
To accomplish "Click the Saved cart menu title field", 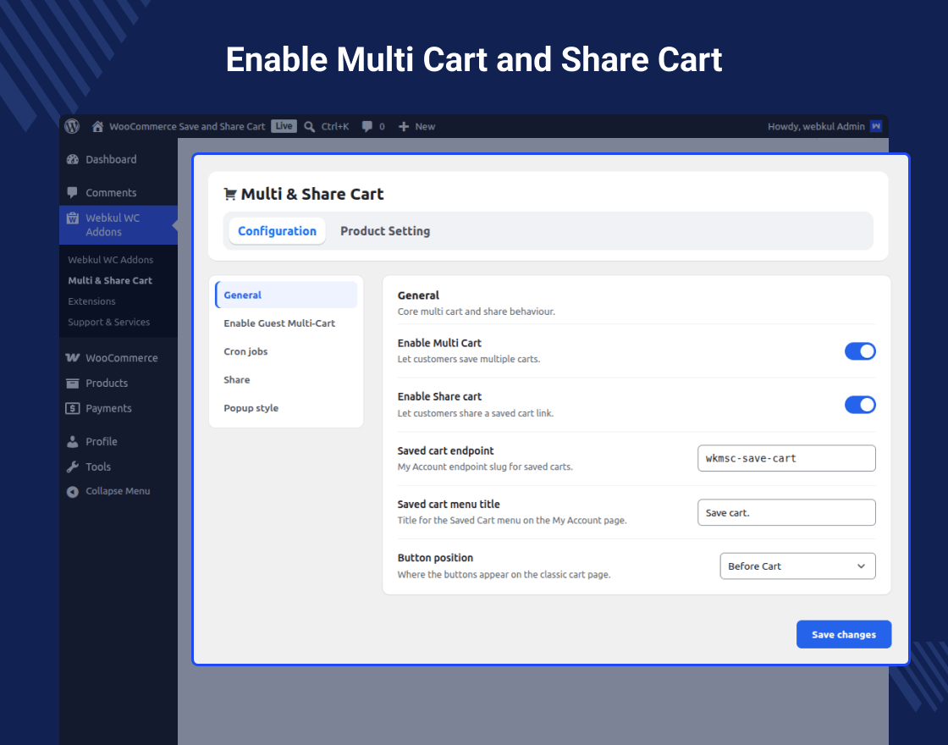I will (x=786, y=512).
